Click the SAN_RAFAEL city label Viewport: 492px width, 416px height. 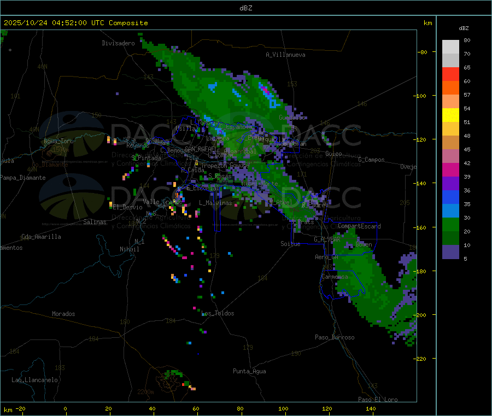(201, 149)
